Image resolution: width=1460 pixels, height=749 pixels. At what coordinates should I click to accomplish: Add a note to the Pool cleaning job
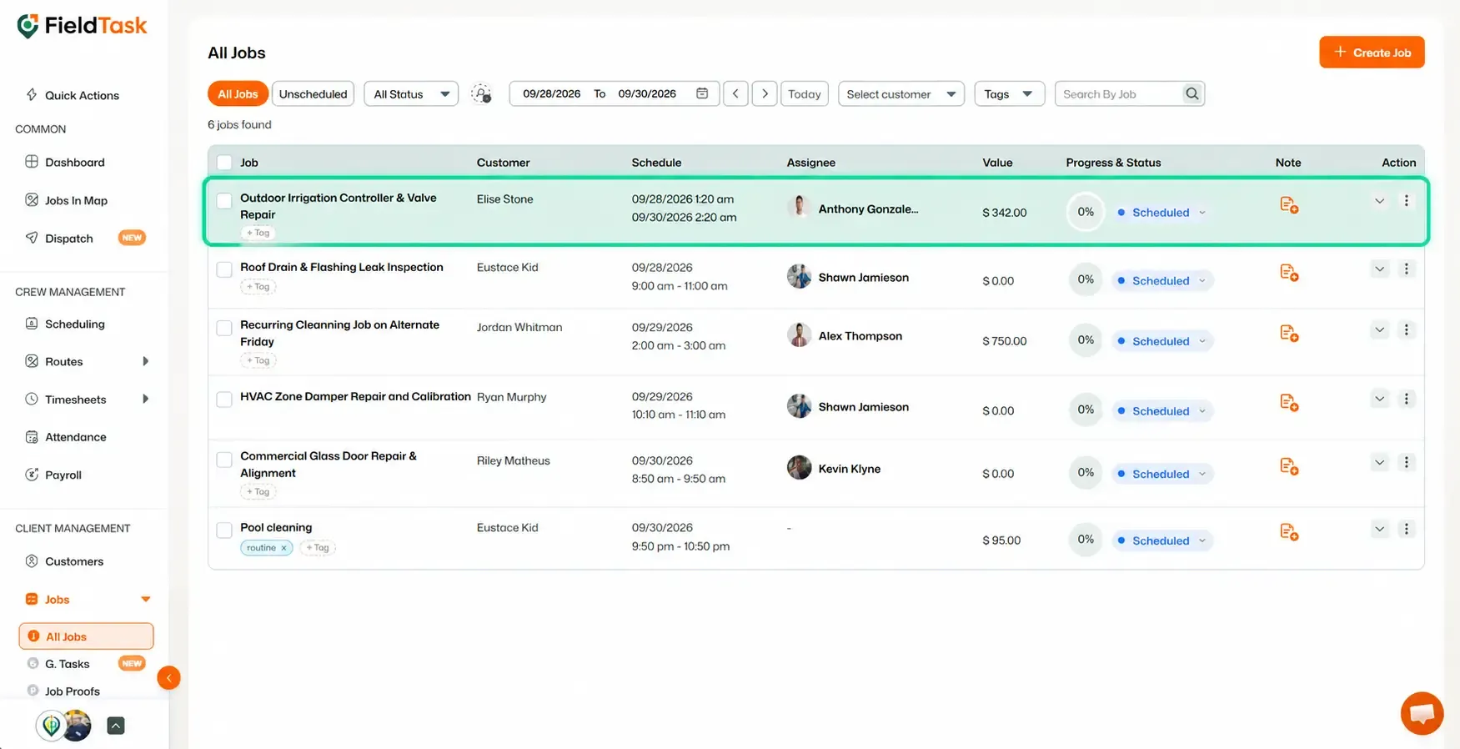click(x=1288, y=532)
